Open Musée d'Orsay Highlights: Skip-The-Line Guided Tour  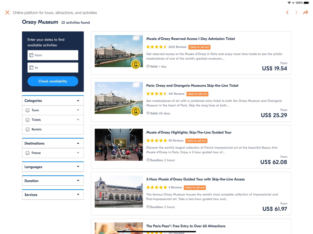pos(189,132)
